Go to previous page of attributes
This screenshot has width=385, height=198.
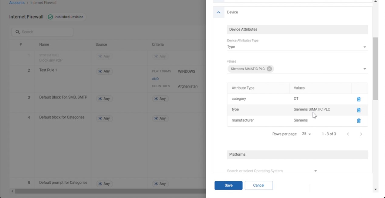pos(348,134)
